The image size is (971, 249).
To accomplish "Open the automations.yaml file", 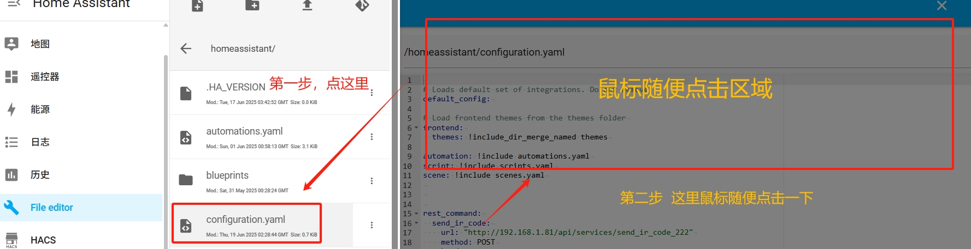I will [x=244, y=131].
